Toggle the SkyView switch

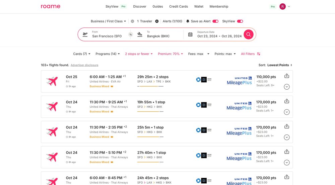point(240,21)
